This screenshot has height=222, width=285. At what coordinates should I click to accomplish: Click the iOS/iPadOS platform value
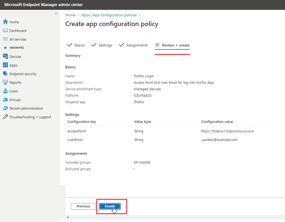coord(143,95)
